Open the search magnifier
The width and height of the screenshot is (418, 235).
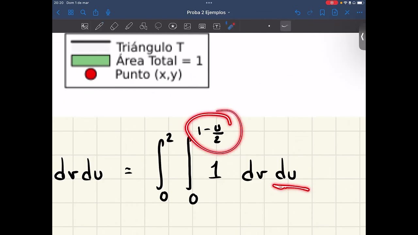tap(83, 12)
